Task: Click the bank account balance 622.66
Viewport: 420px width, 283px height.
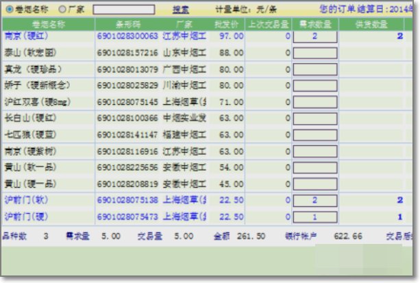Action: pos(348,236)
